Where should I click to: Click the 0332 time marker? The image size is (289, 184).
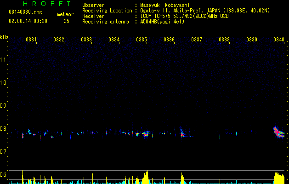click(59, 39)
